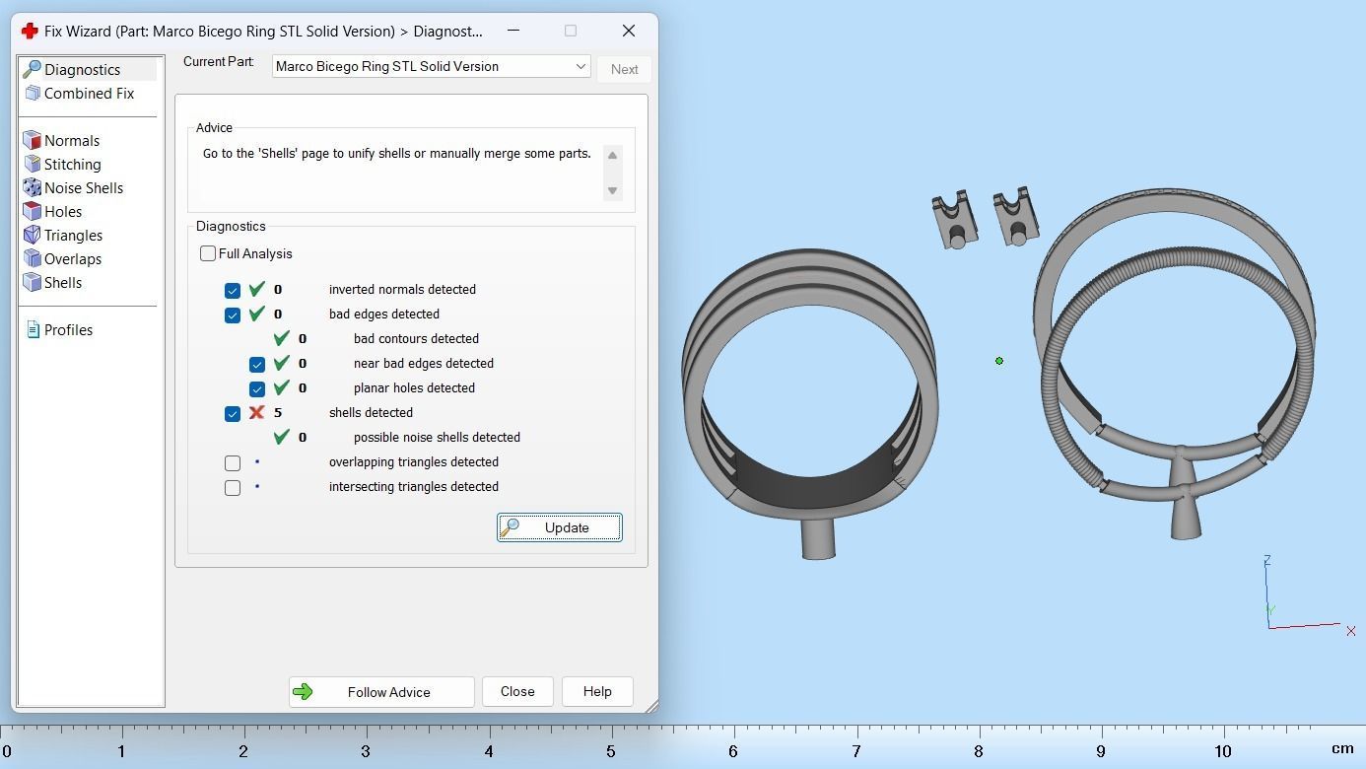Select the Combined Fix icon
The width and height of the screenshot is (1366, 769).
point(32,94)
